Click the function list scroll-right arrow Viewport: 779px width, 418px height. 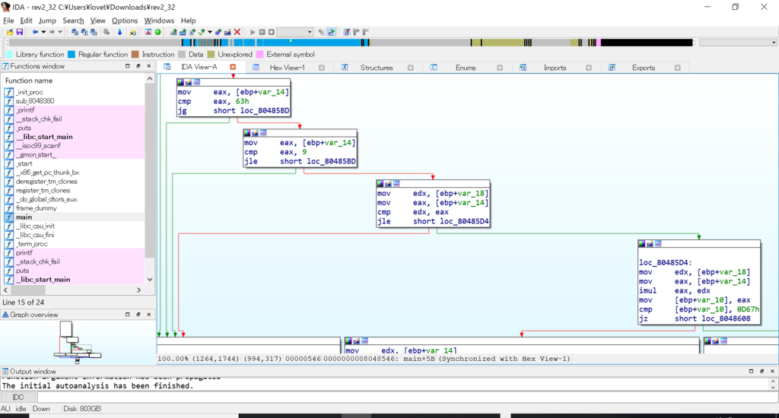(x=138, y=290)
